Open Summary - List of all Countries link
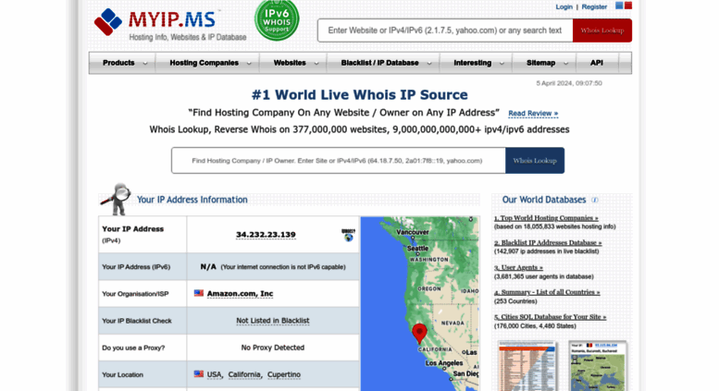 click(547, 292)
